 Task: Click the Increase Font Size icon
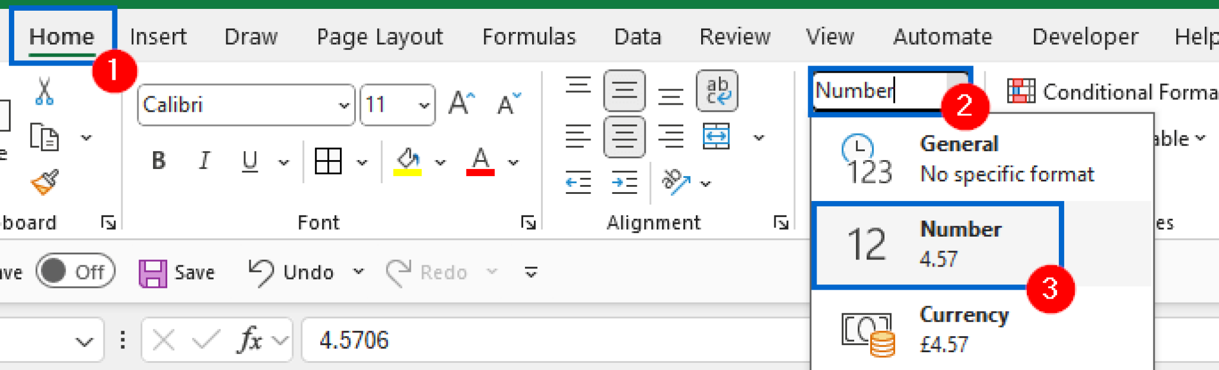462,102
